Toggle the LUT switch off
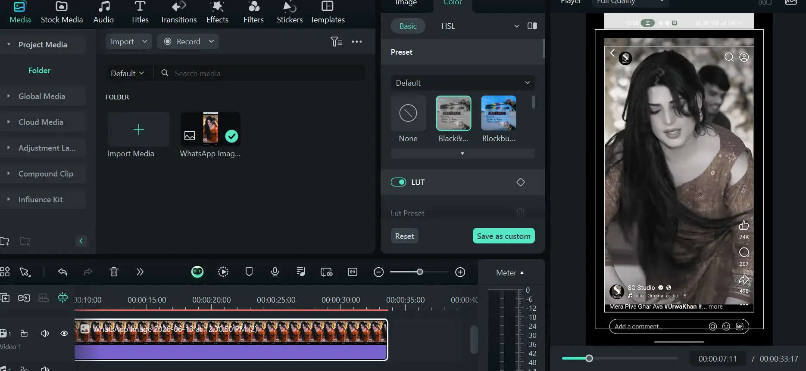The height and width of the screenshot is (371, 806). pos(398,182)
